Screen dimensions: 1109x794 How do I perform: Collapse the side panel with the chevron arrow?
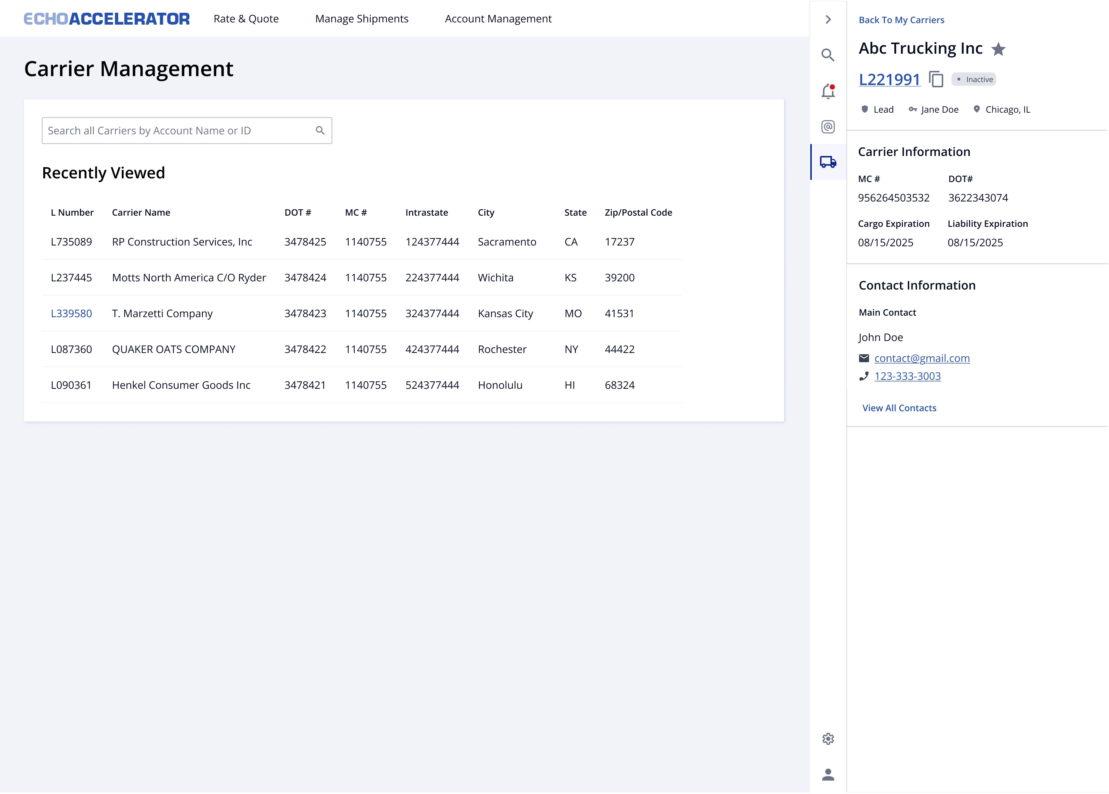coord(828,19)
